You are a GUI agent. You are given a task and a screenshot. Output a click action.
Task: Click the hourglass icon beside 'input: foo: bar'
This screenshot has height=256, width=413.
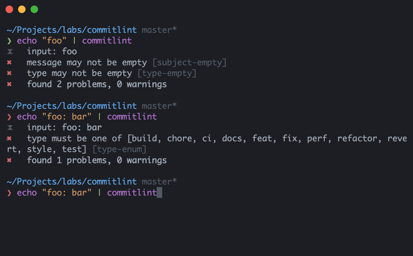point(10,128)
